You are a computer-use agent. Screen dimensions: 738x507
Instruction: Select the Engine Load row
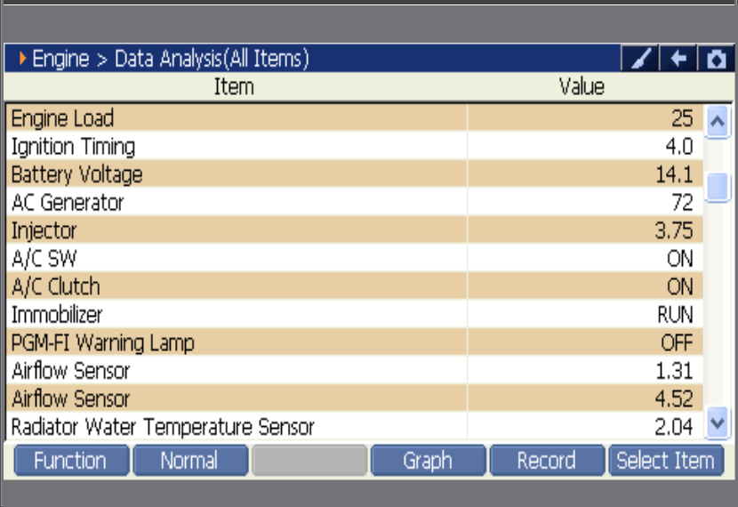pos(355,117)
